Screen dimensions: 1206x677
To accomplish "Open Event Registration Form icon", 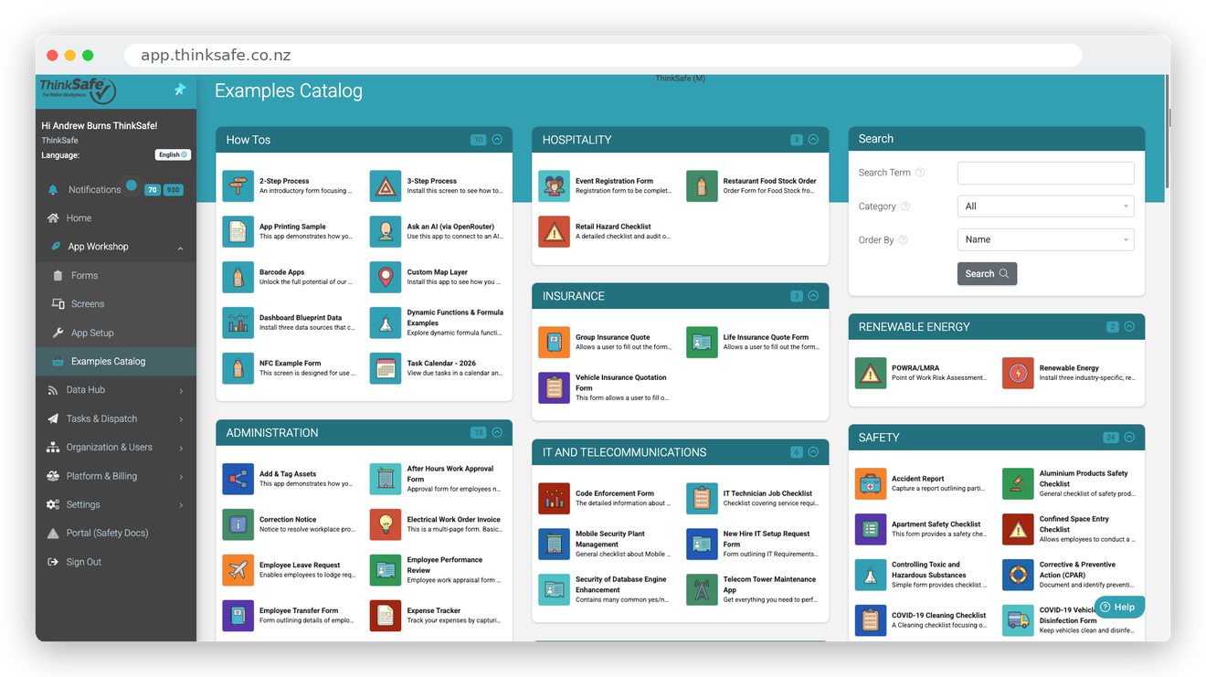I will [x=554, y=186].
